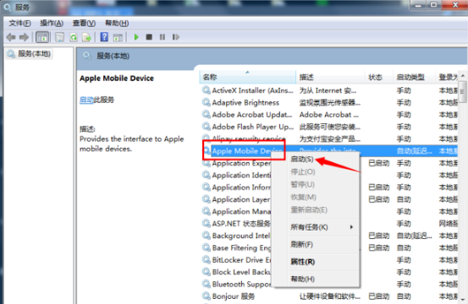Select the Alipay security service row

(x=329, y=138)
